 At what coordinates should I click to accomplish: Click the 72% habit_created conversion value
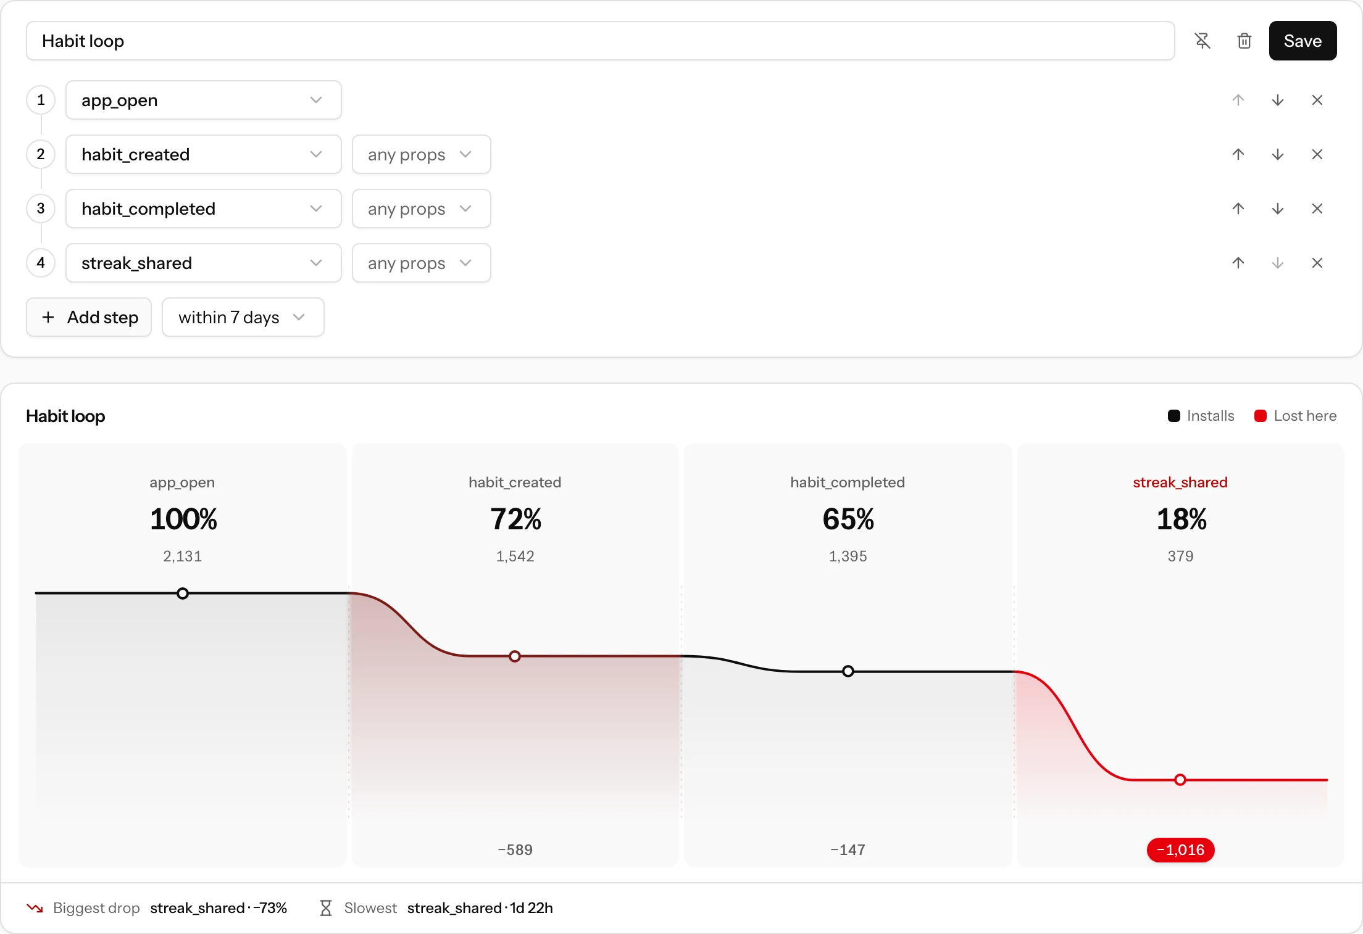point(515,519)
